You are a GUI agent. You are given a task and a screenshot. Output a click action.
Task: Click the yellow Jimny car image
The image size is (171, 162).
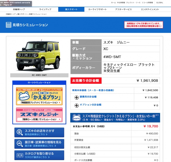38,56
